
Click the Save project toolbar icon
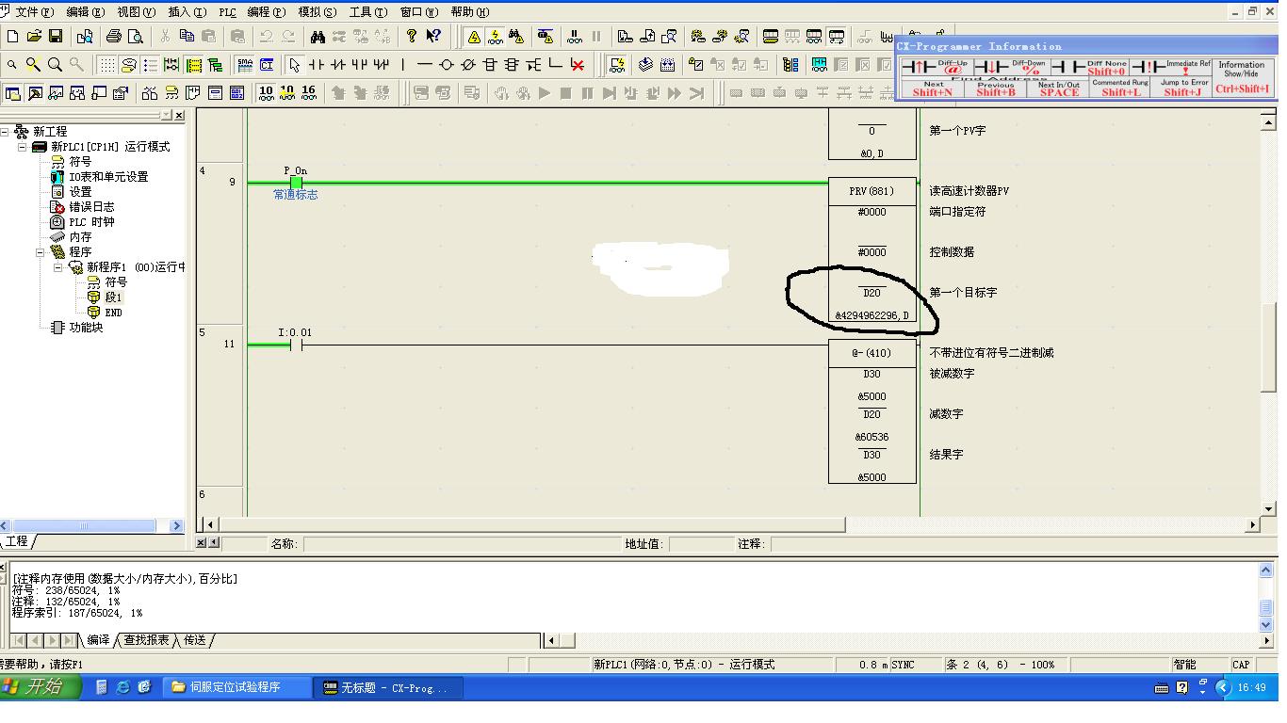click(56, 37)
